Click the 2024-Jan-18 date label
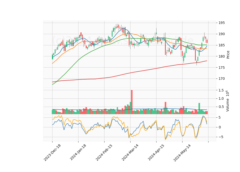This screenshot has height=172, width=240. [78, 152]
